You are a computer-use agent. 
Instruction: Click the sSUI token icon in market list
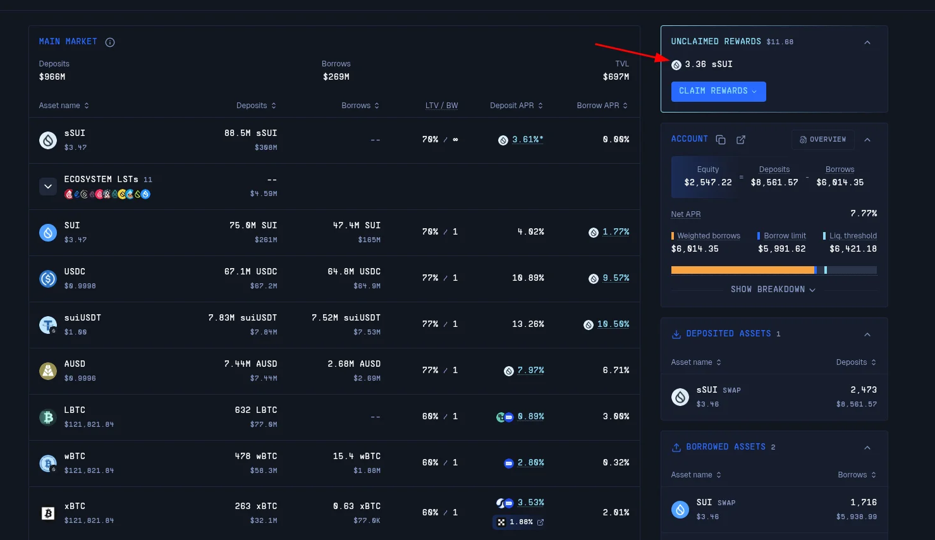tap(48, 140)
